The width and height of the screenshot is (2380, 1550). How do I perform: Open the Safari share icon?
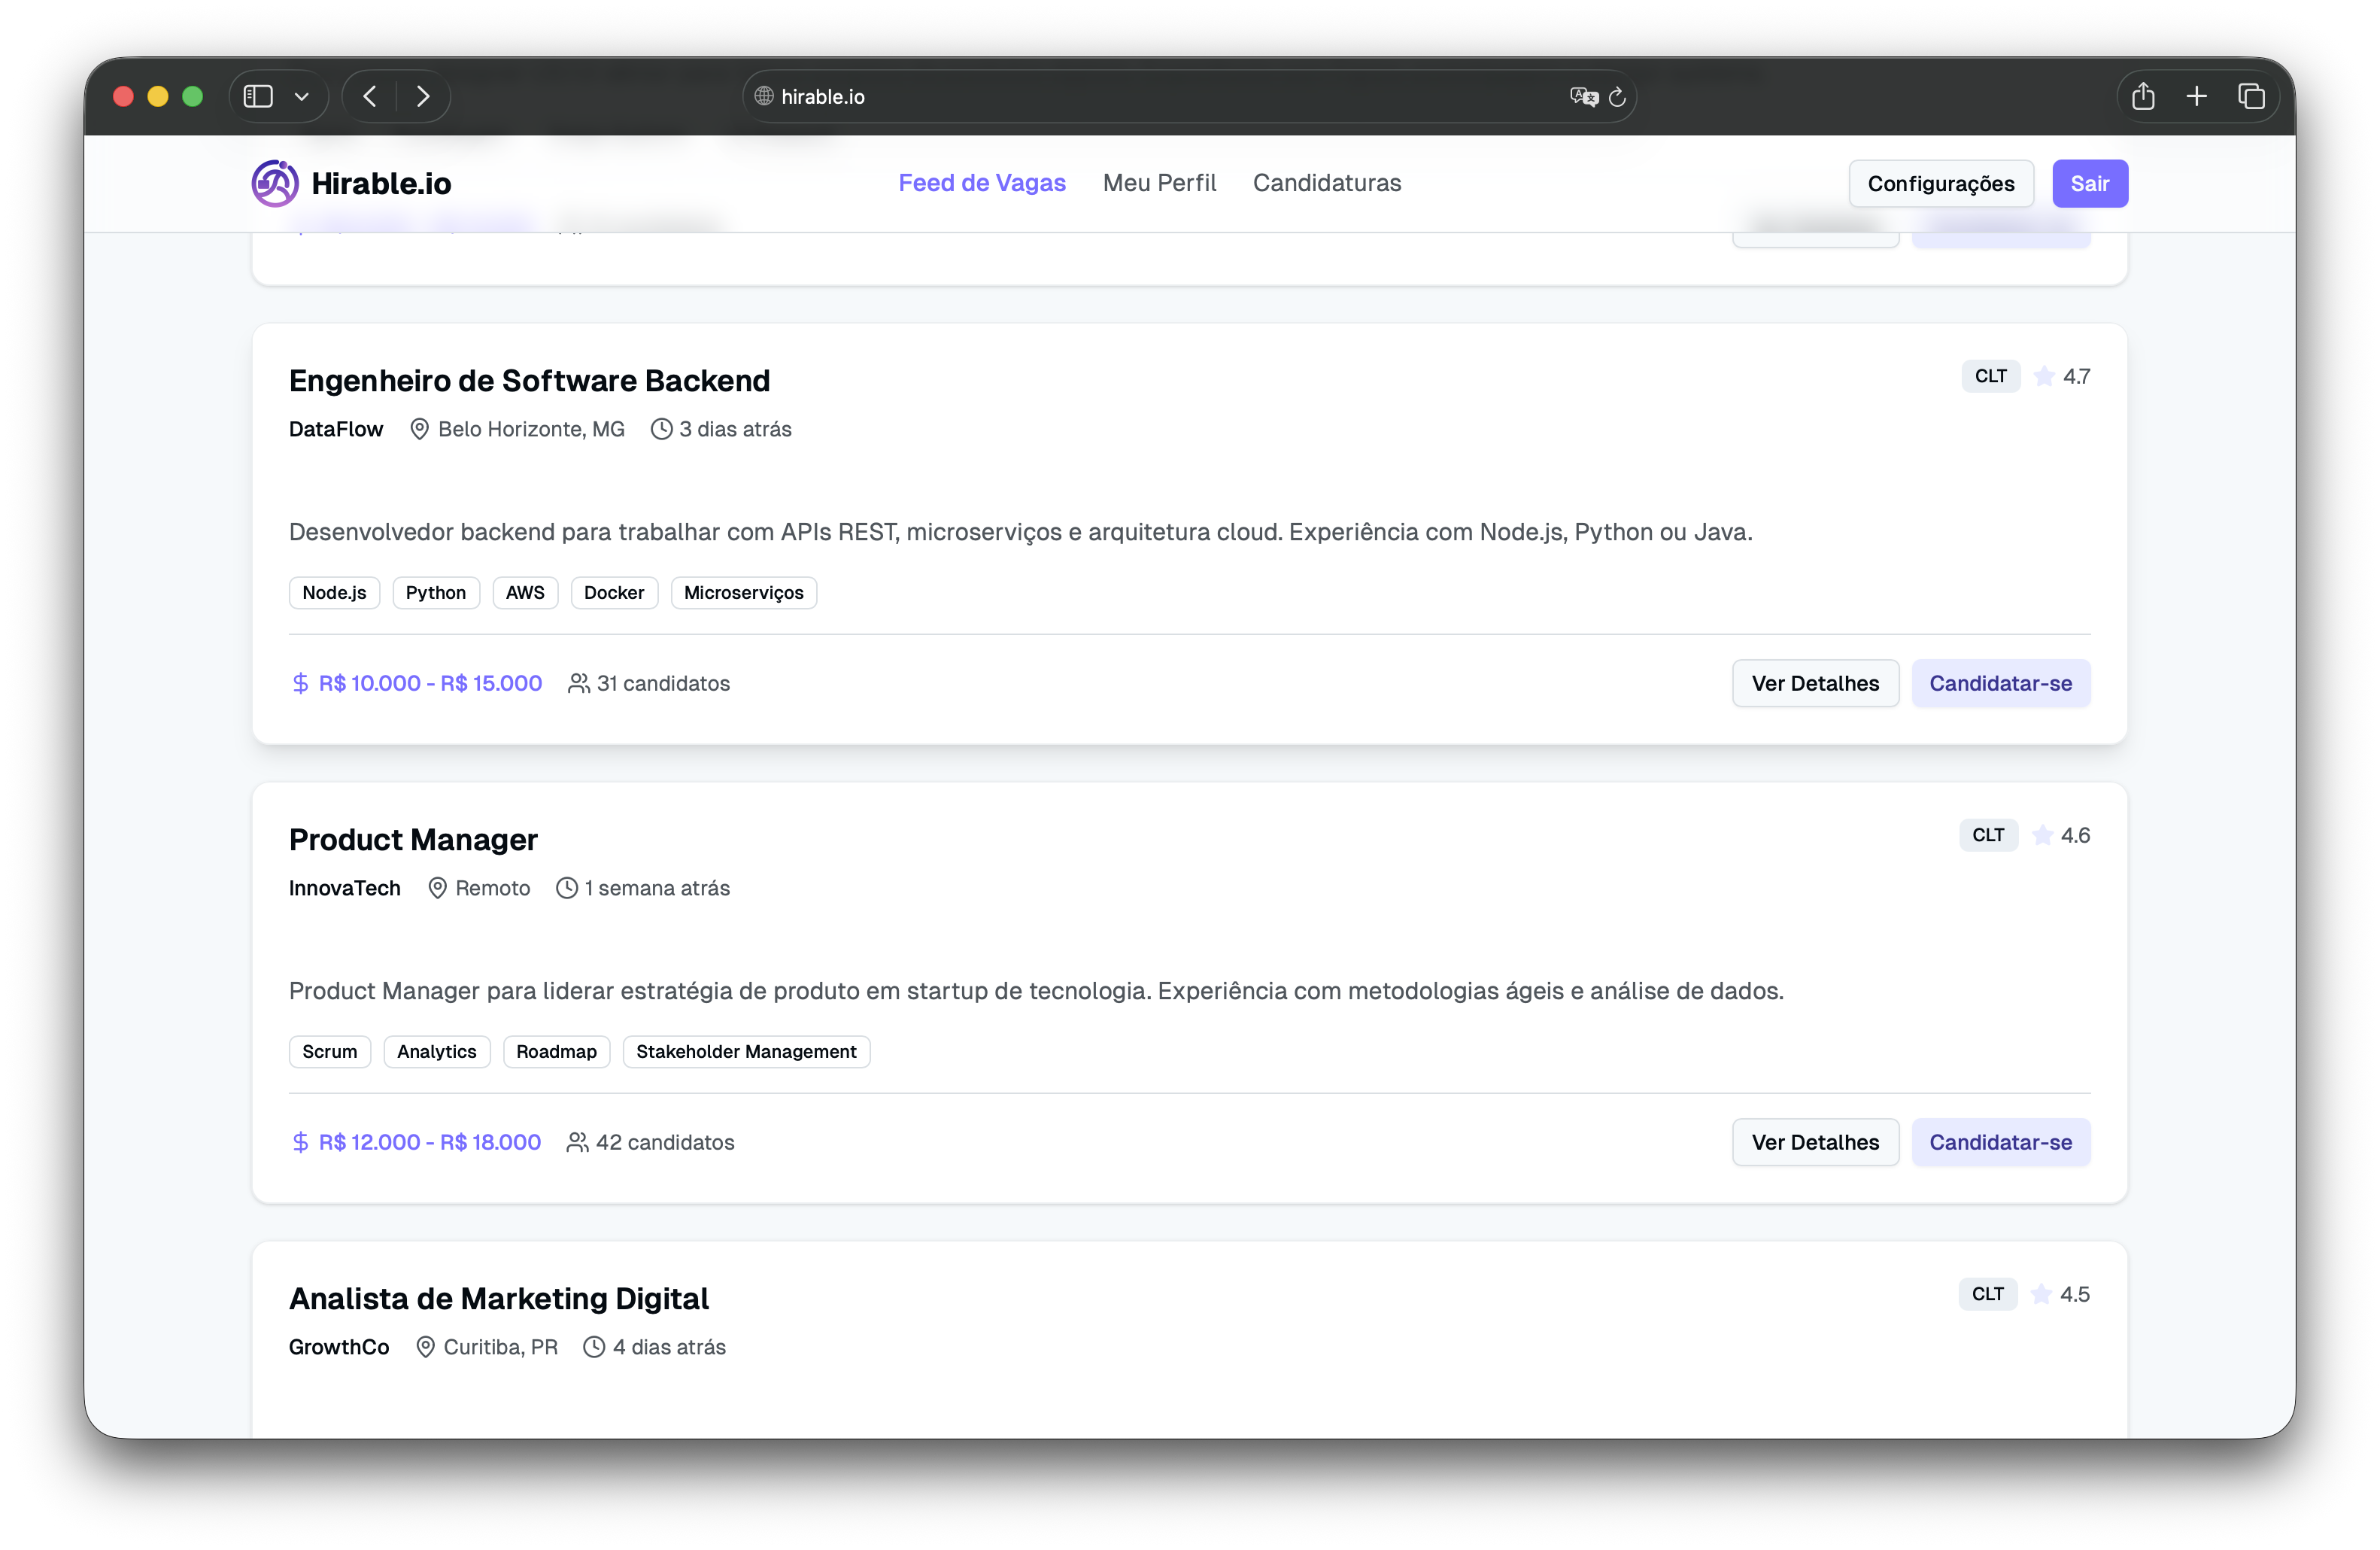(2142, 96)
